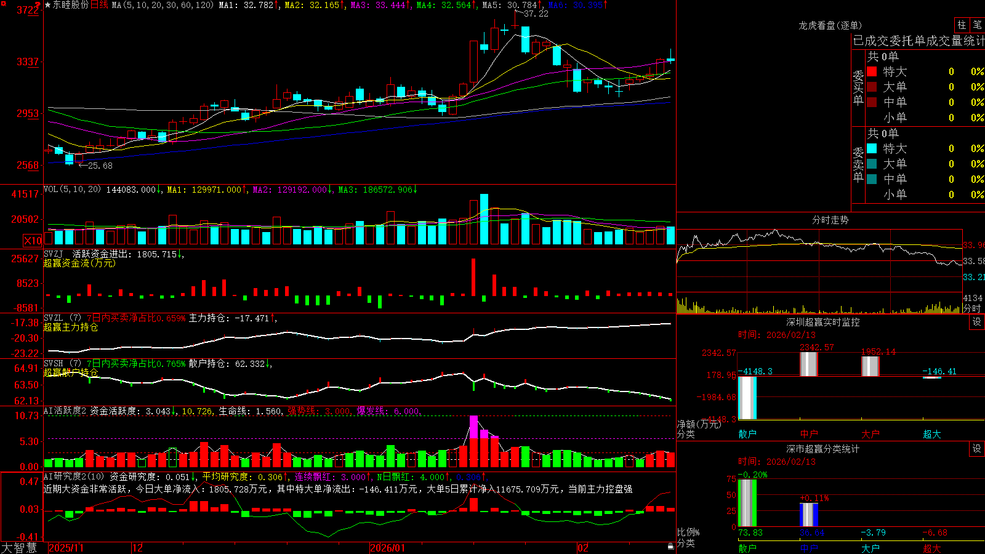
Task: Switch Dragon-Tiger view to 柱 bar mode
Action: coord(962,25)
